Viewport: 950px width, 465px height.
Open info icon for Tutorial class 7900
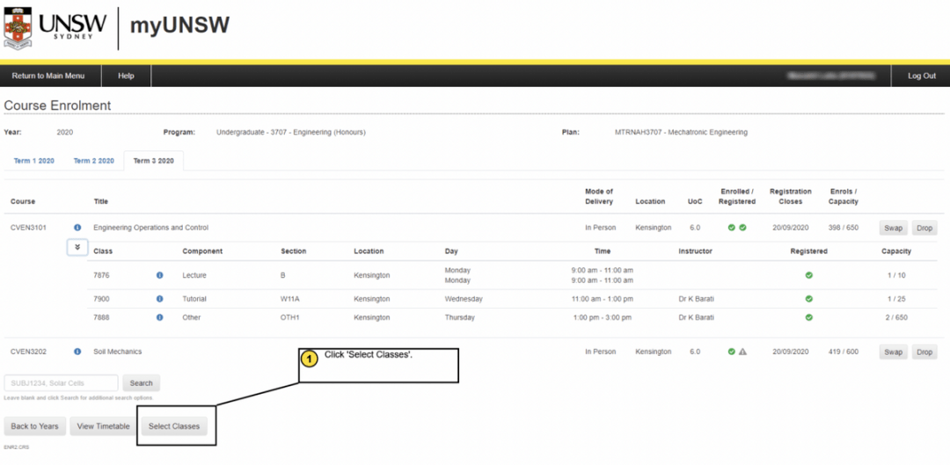(x=159, y=299)
